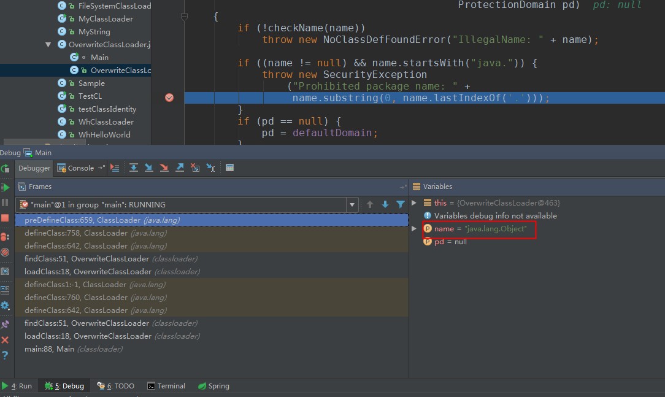The height and width of the screenshot is (397, 665).
Task: Click the Frames panel header icon
Action: click(21, 187)
